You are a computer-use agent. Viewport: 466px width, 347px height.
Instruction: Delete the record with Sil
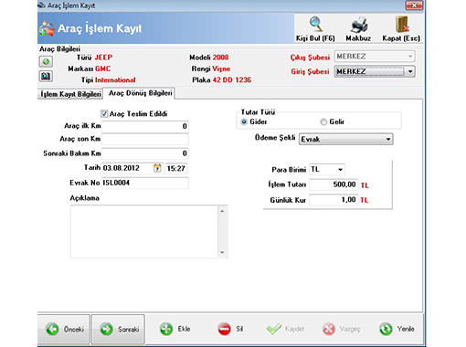(x=230, y=329)
